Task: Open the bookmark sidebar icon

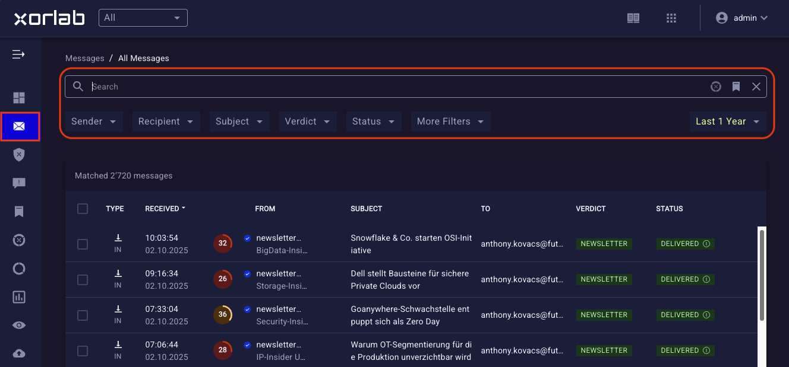Action: (19, 212)
